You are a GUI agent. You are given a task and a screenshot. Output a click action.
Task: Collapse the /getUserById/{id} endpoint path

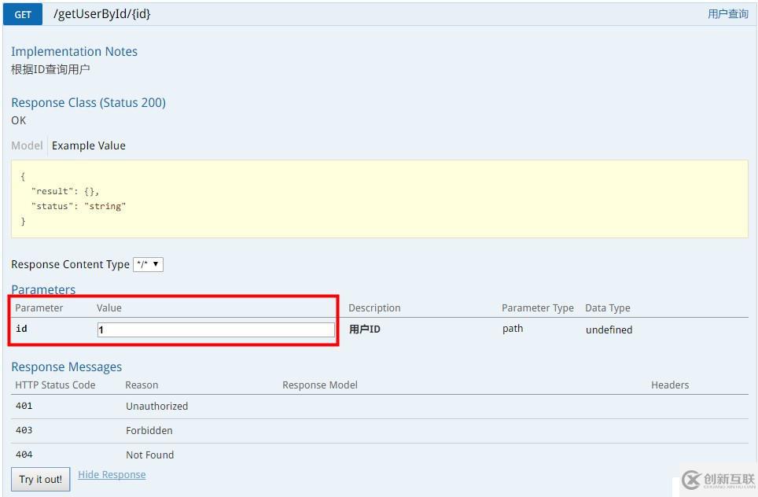pos(102,14)
